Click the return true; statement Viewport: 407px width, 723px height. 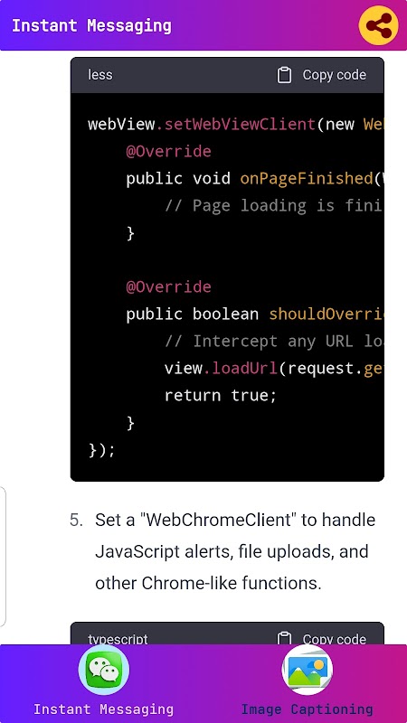[221, 396]
